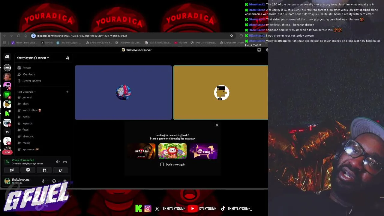The width and height of the screenshot is (384, 216).
Task: Open the face photo server icon
Action: 7,77
